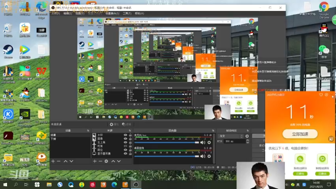Click the 300 ms duration input field

click(234, 142)
